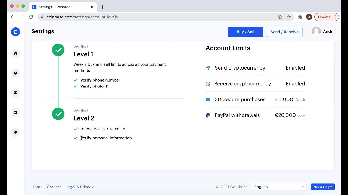Select the Settings - Coinbase browser tab
348x195 pixels.
tap(63, 7)
